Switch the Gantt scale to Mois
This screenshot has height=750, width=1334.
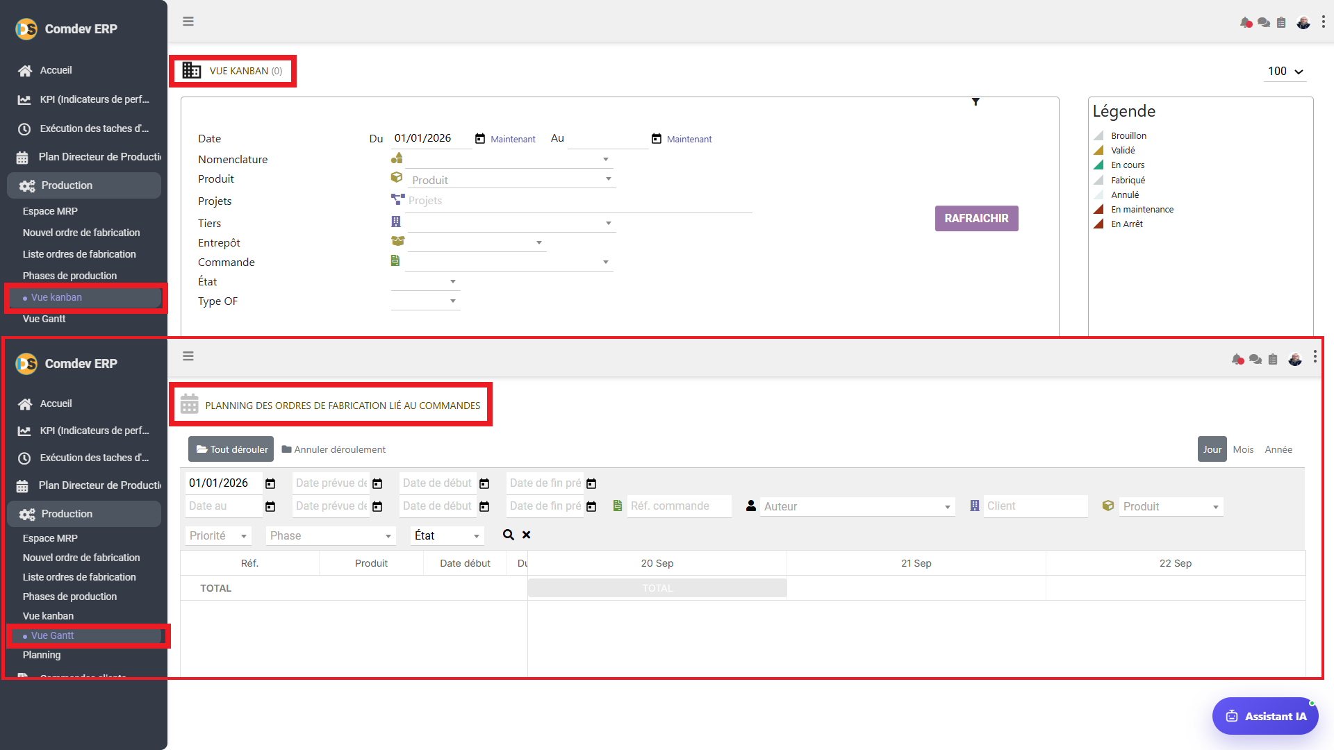(1243, 449)
